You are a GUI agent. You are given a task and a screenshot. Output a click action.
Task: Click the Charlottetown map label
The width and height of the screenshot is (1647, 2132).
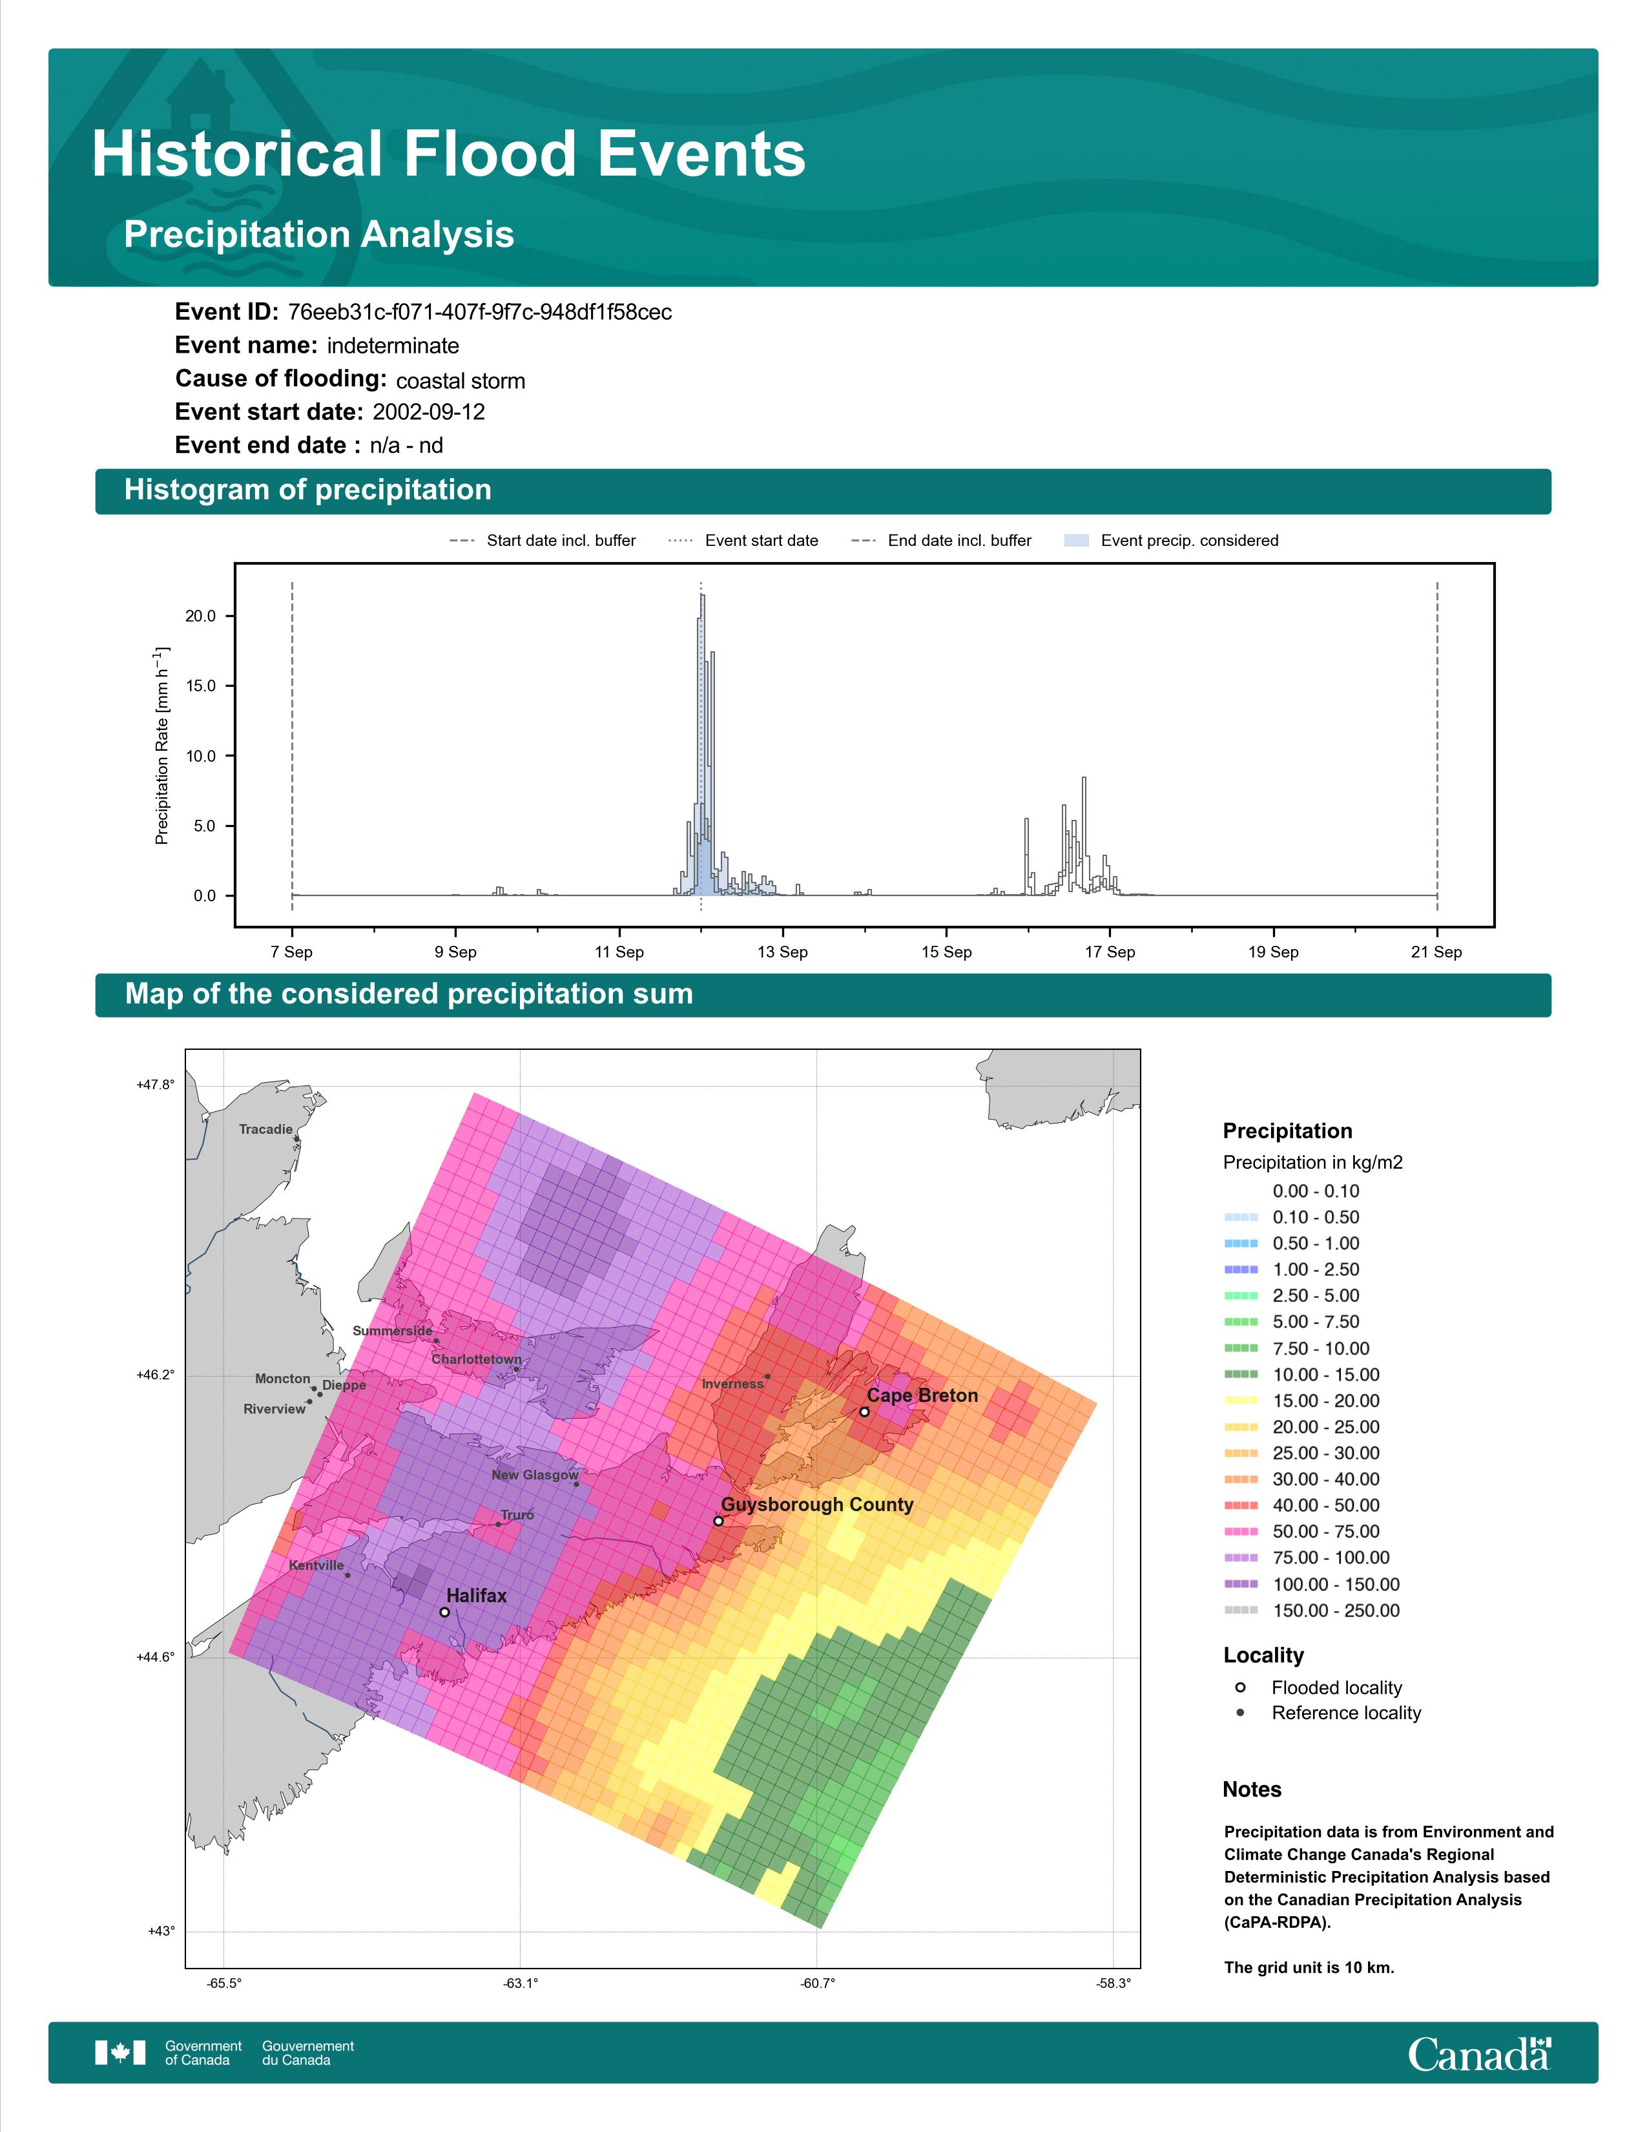(477, 1360)
